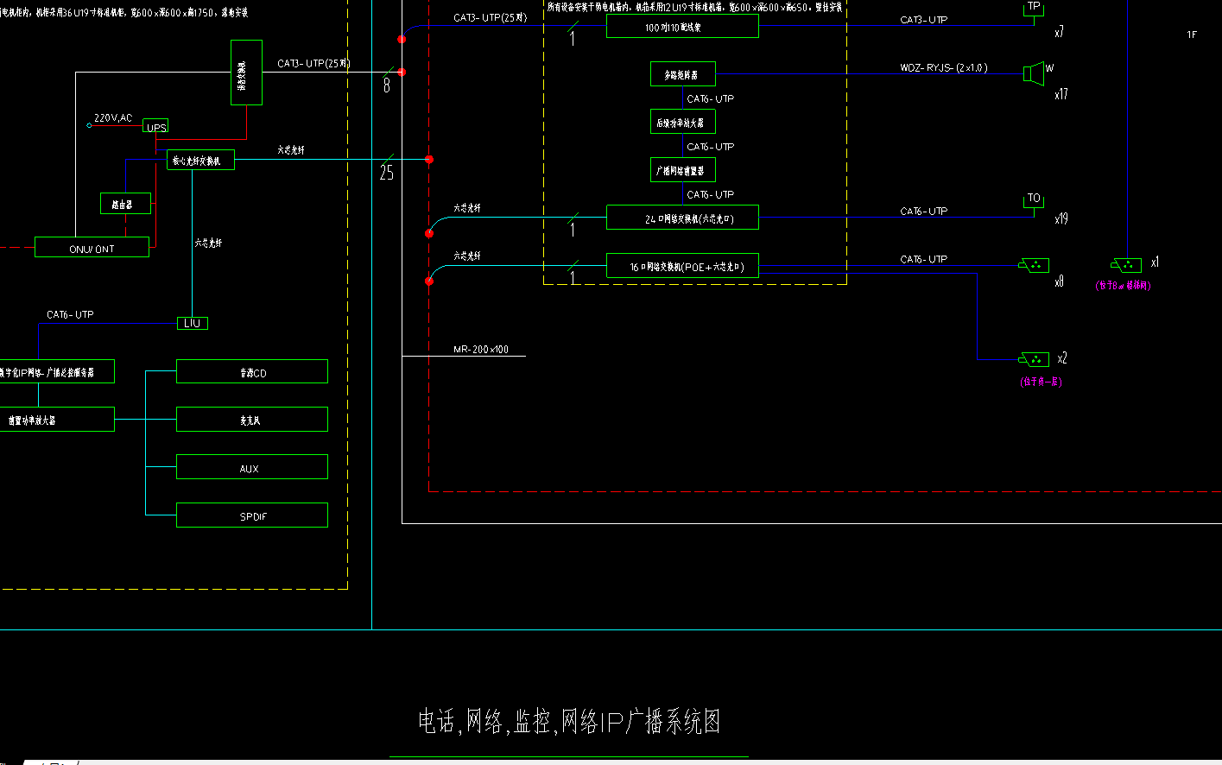Select the camera symbol labeled x2
The height and width of the screenshot is (765, 1222).
click(1034, 359)
